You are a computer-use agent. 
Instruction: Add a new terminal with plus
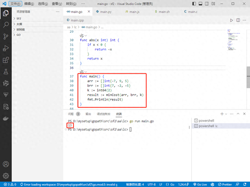(x=222, y=114)
